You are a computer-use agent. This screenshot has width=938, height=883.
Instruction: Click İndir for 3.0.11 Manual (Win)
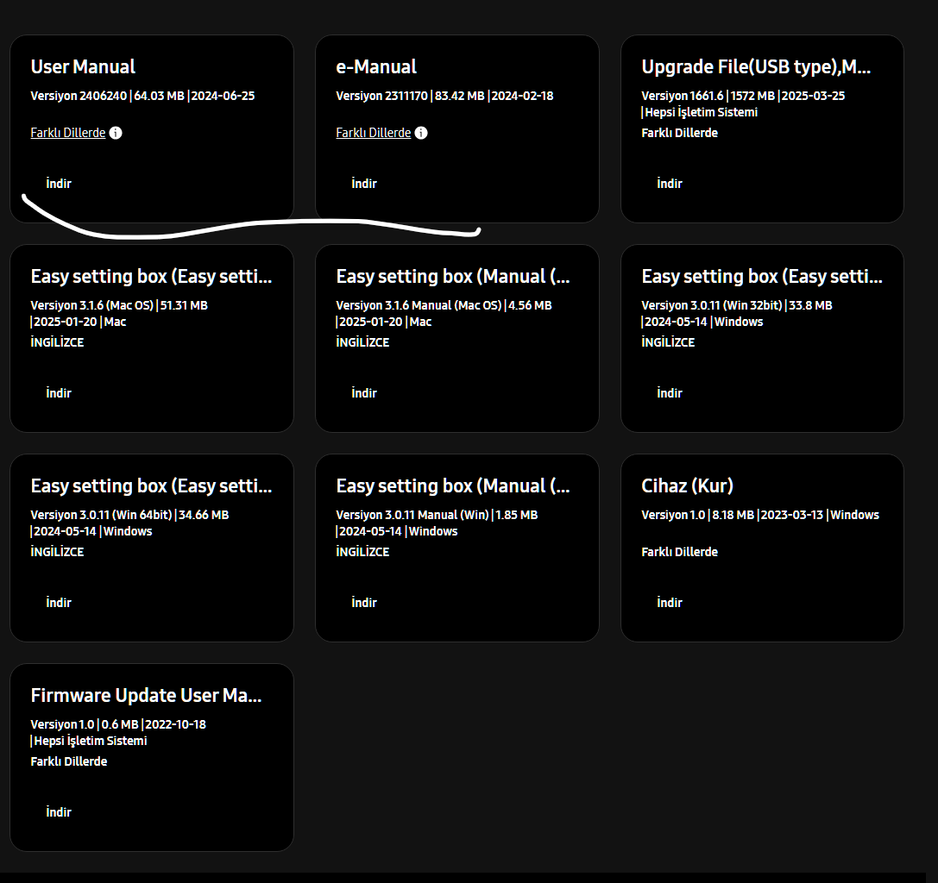(364, 602)
